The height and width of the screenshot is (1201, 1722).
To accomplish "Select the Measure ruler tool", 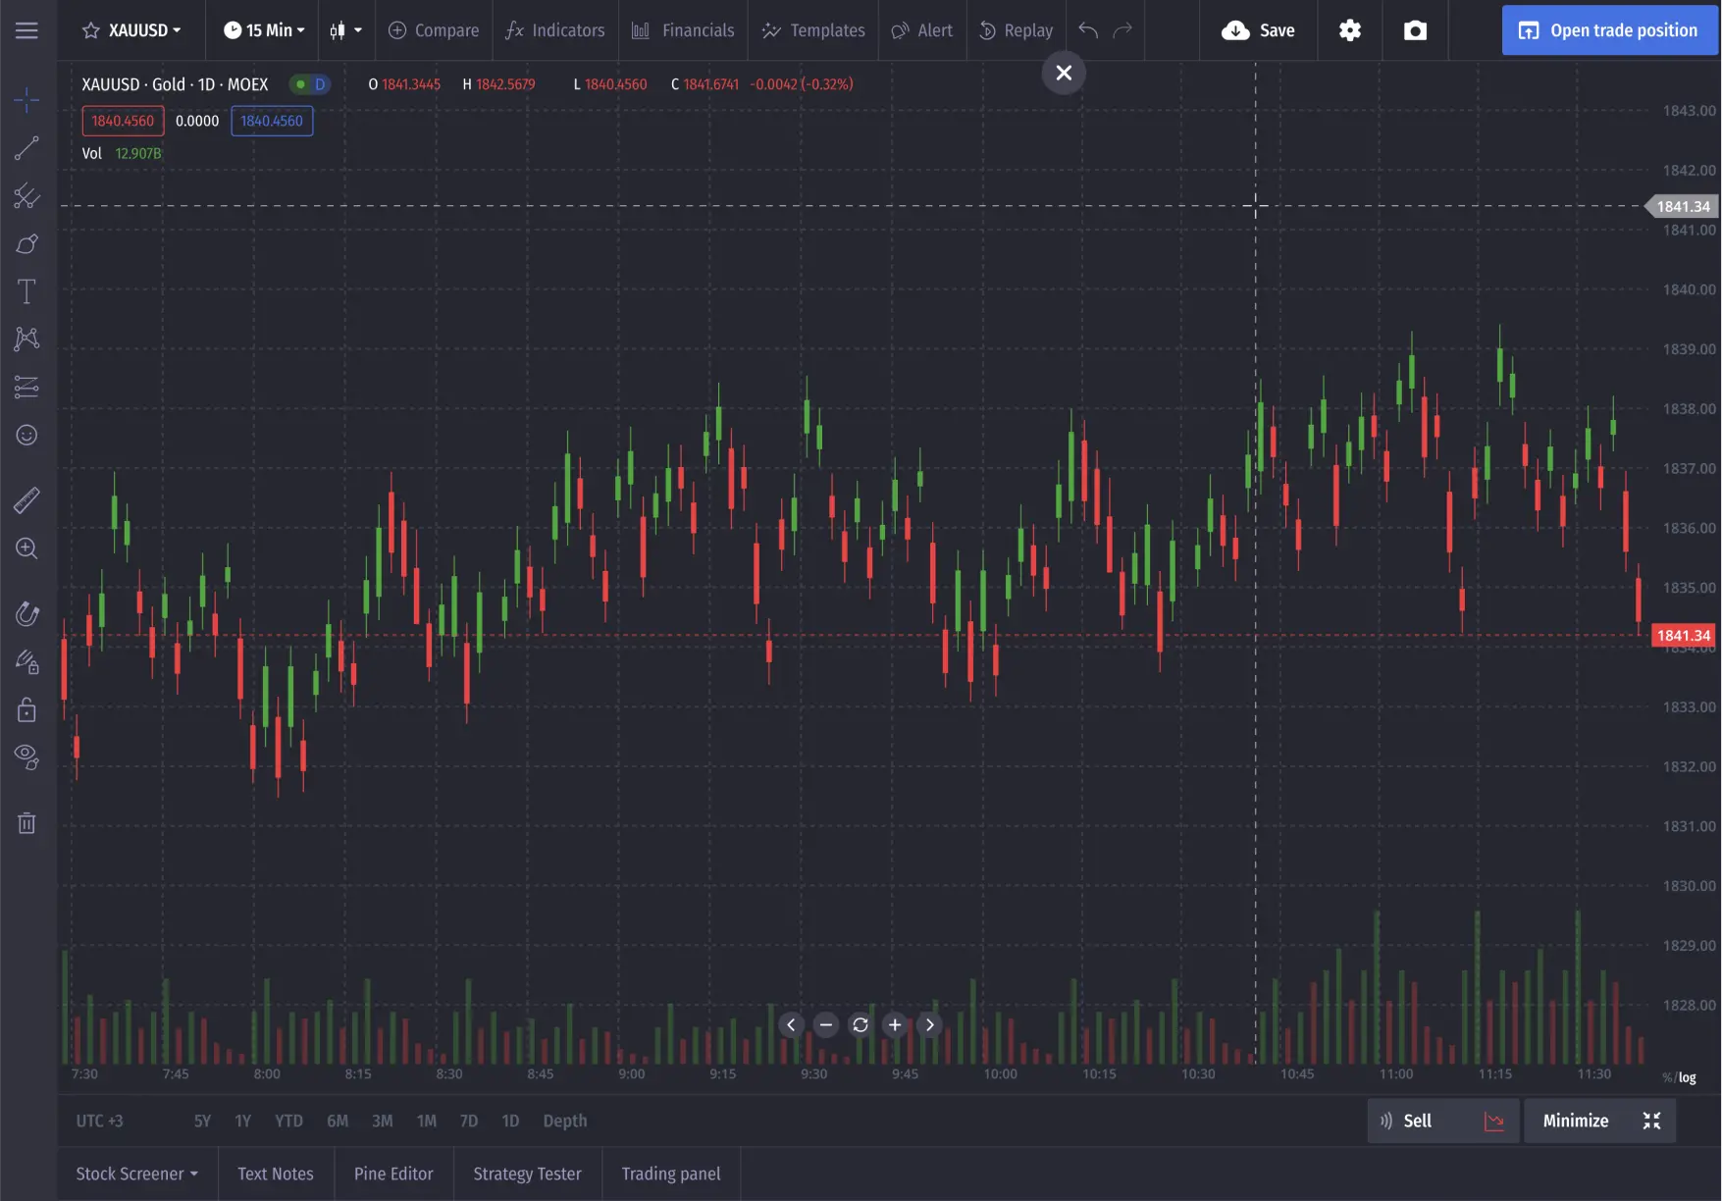I will point(26,499).
